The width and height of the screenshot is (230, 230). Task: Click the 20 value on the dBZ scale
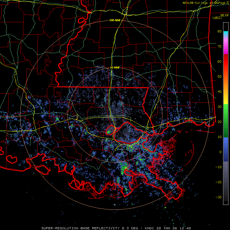point(220,122)
